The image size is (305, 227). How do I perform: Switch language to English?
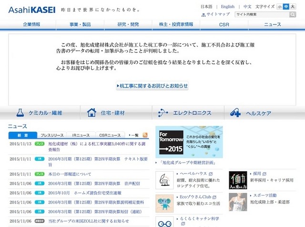(228, 7)
